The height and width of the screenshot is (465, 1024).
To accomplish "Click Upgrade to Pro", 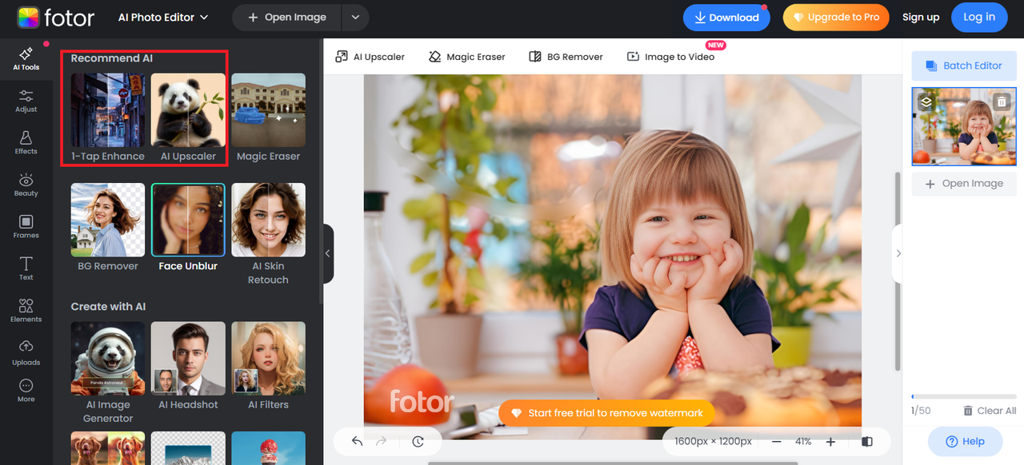I will (836, 18).
